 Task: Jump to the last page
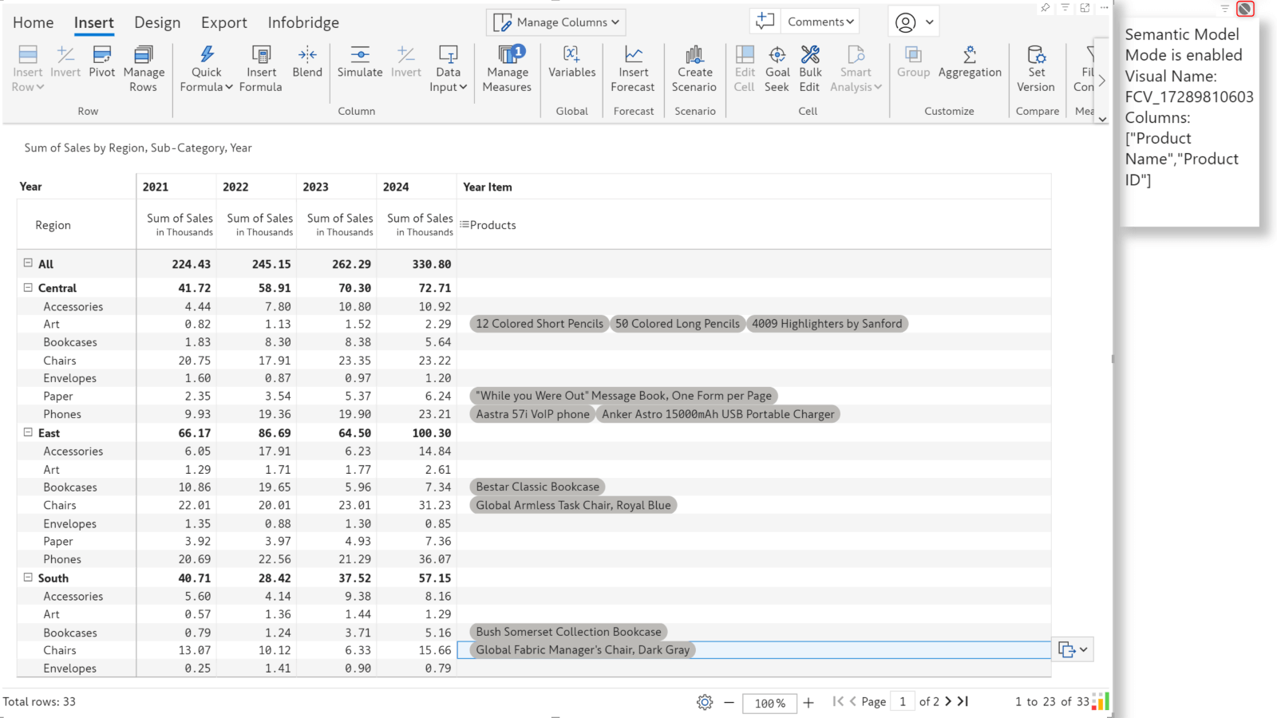(963, 701)
